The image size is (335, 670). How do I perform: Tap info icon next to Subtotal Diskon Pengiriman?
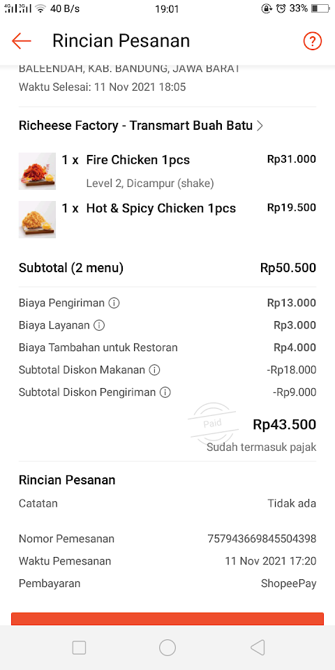(x=165, y=392)
